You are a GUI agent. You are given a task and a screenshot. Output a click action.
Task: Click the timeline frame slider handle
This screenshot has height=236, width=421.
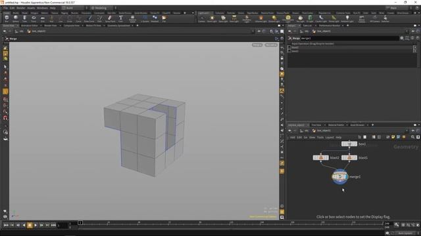pyautogui.click(x=80, y=223)
